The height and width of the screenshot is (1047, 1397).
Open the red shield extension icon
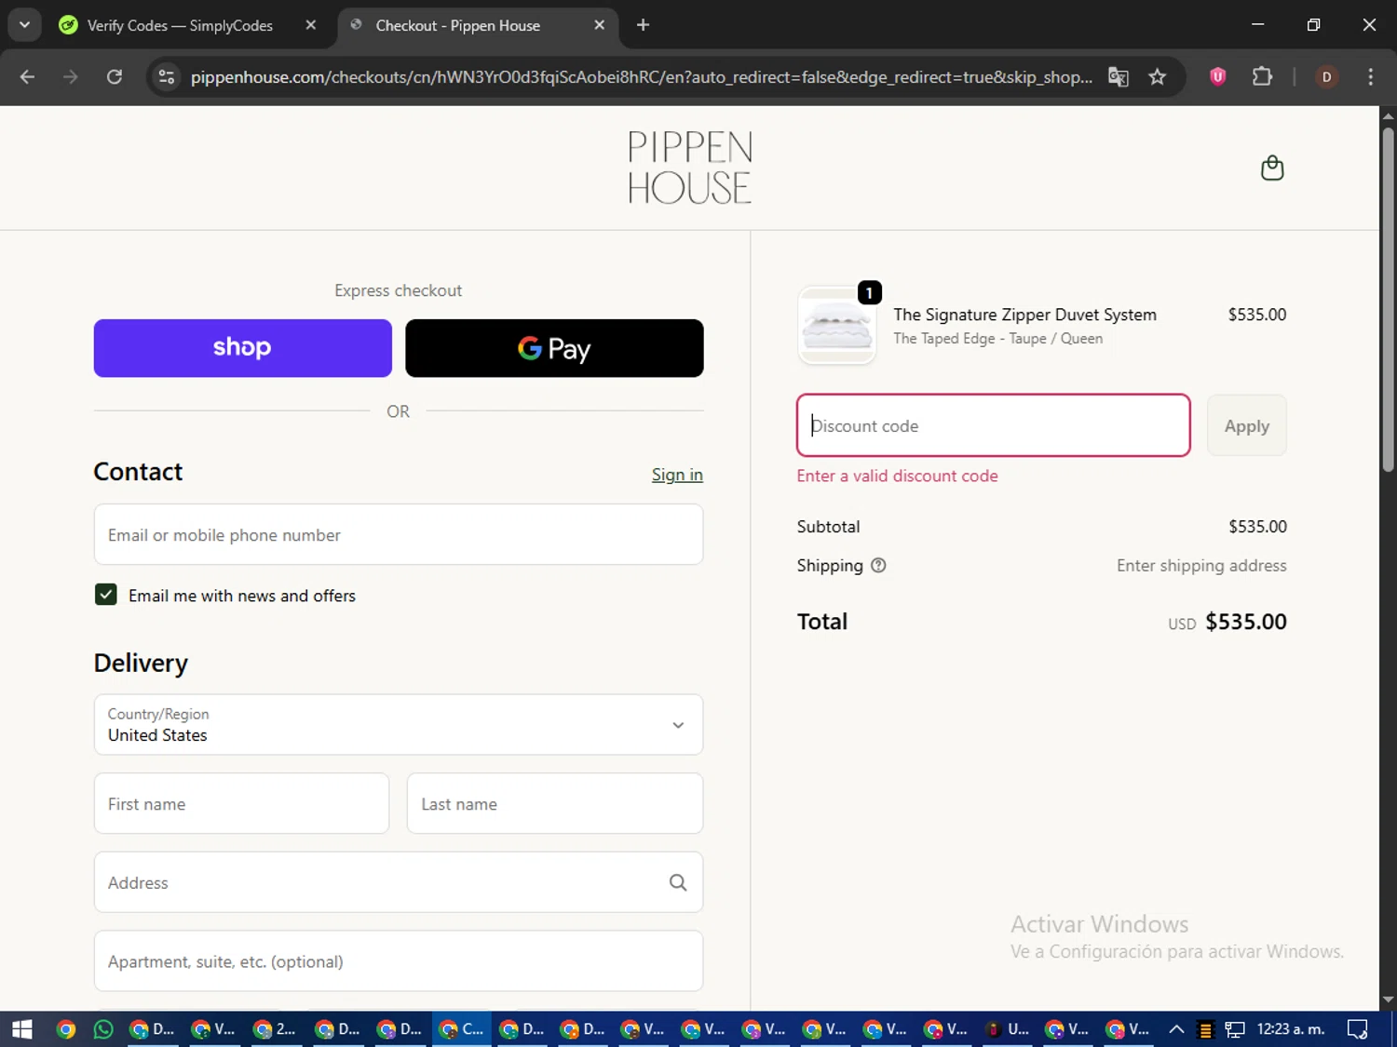(1217, 76)
